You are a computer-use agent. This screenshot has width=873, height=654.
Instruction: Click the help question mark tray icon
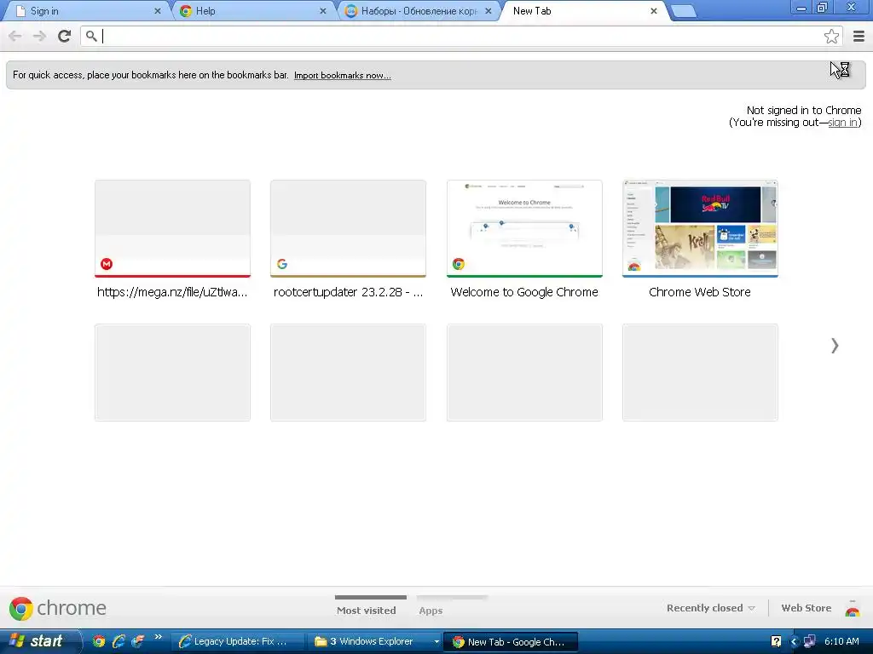[776, 641]
